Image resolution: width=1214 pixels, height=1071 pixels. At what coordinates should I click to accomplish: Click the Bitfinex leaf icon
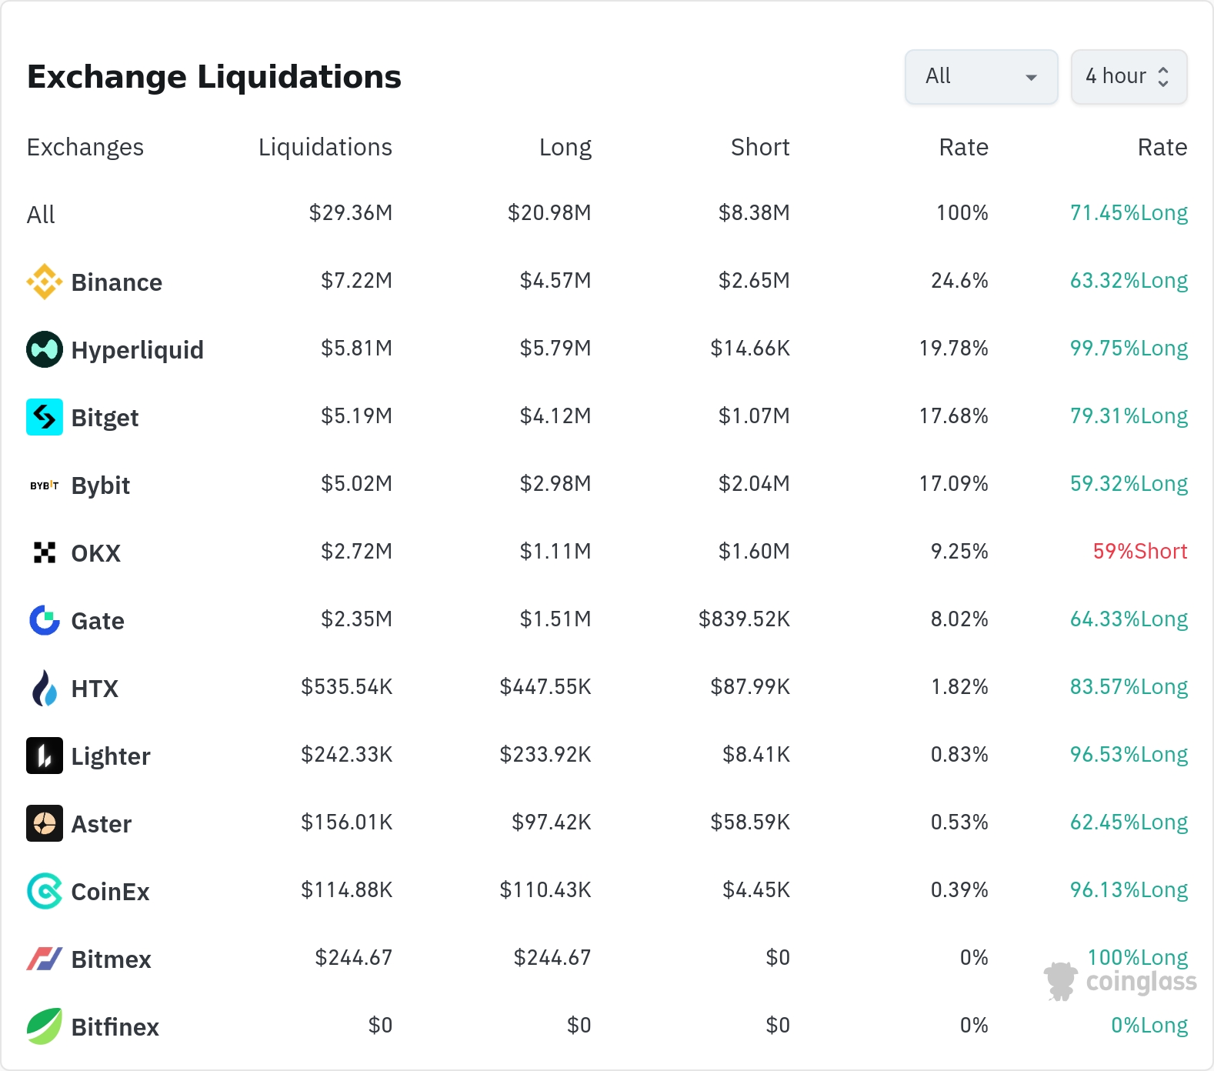point(45,1026)
